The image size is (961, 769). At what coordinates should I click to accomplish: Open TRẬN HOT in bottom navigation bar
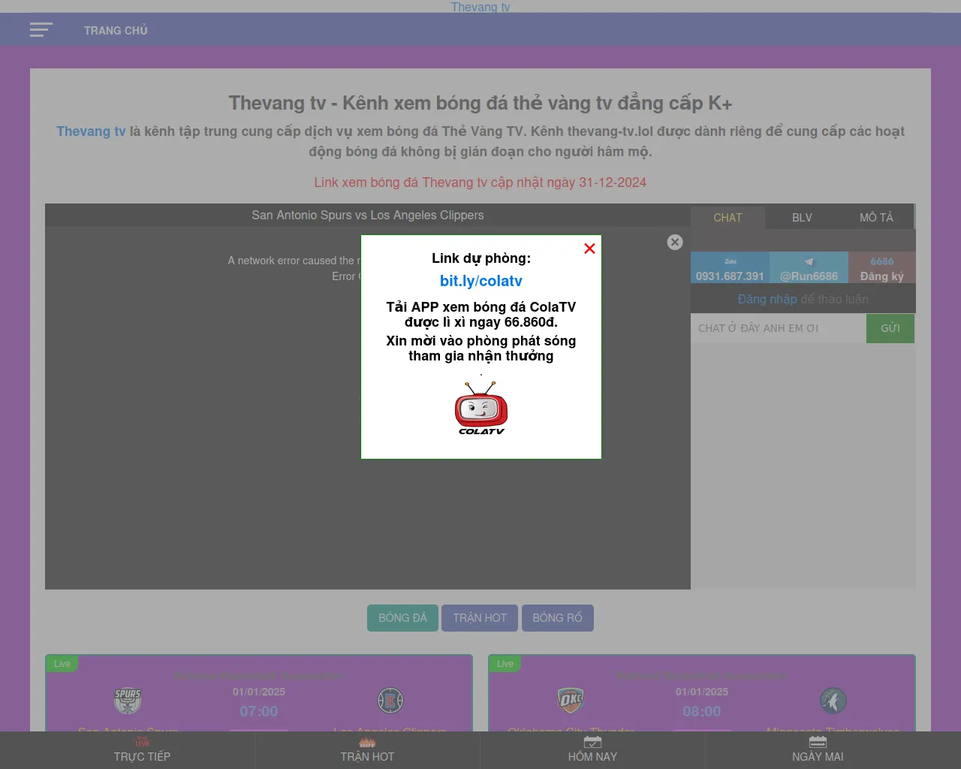367,750
